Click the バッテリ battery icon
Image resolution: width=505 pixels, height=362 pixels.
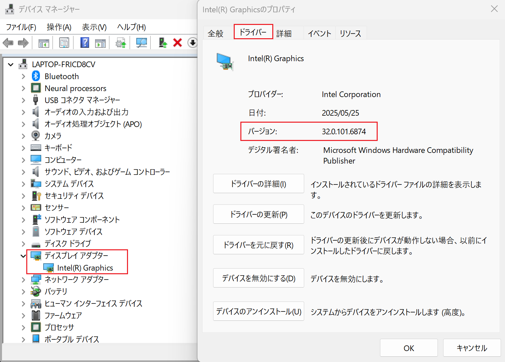(x=36, y=291)
